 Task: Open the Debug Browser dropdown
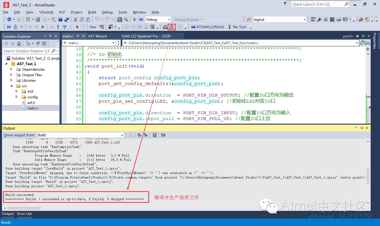(x=188, y=20)
